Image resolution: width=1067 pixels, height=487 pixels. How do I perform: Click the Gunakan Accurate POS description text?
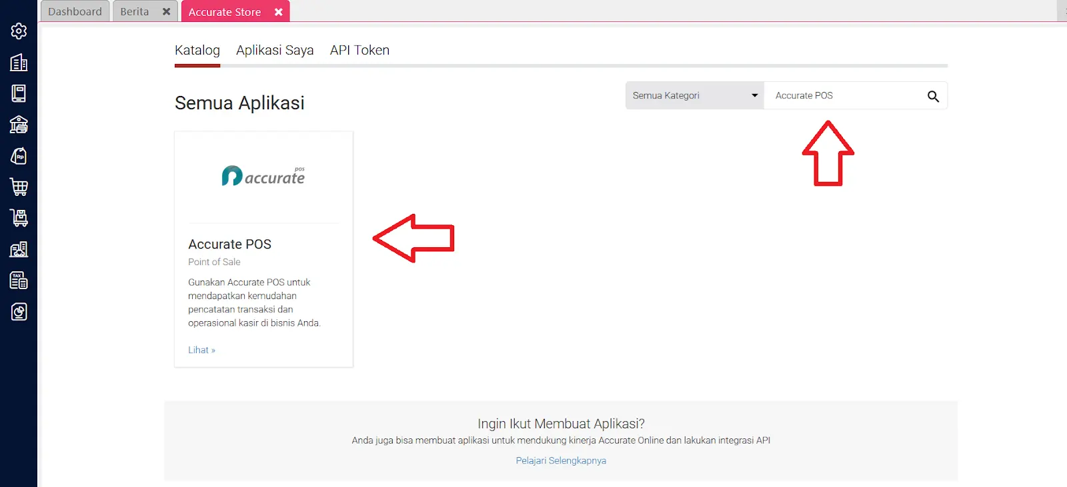point(254,302)
